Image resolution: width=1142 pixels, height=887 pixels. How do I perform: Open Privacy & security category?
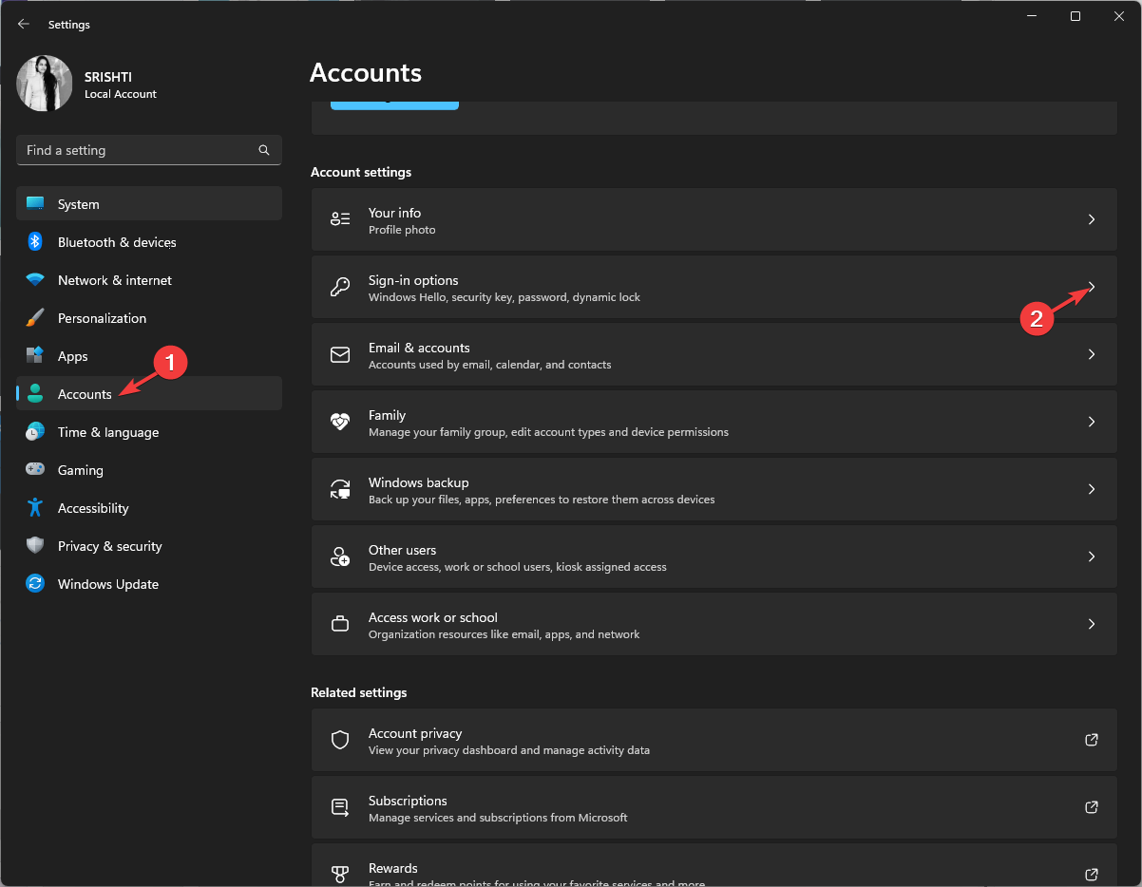[149, 546]
